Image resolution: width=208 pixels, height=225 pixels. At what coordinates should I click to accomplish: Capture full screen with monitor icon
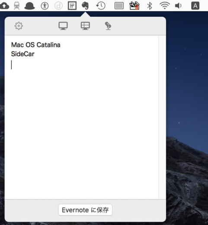pyautogui.click(x=63, y=26)
